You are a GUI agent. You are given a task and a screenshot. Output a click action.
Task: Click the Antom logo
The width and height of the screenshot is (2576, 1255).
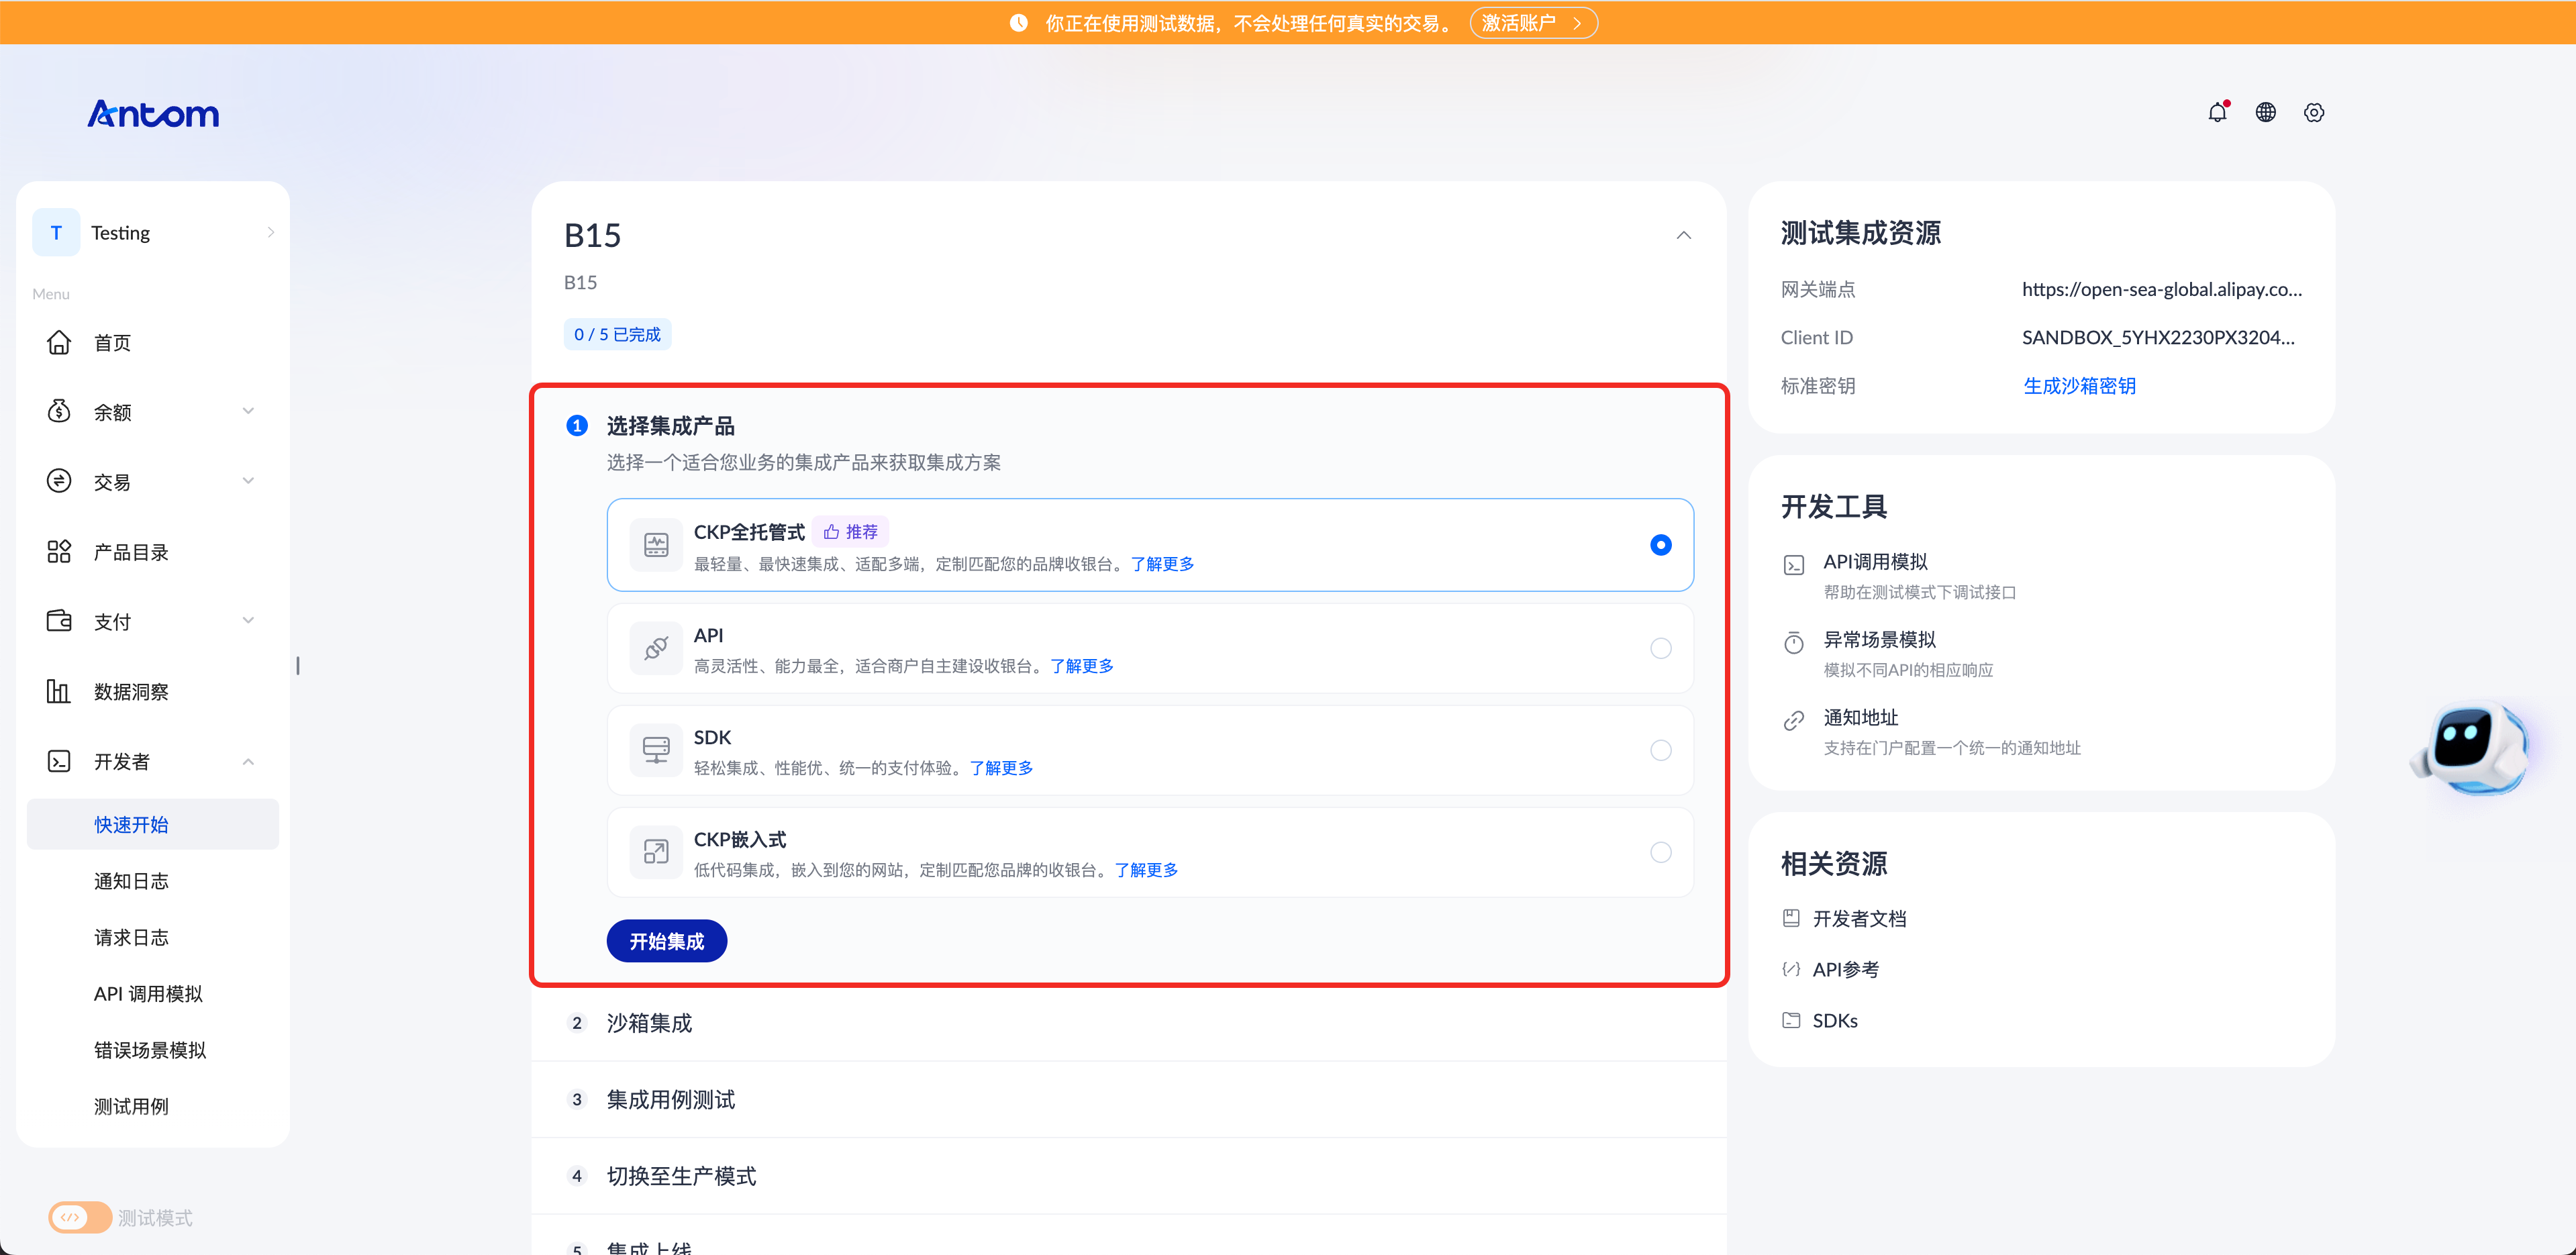pyautogui.click(x=153, y=114)
